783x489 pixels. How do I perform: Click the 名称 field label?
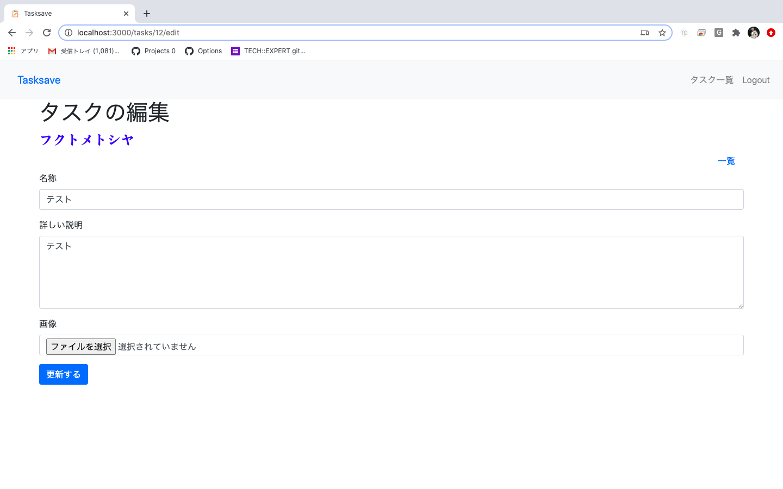[x=48, y=178]
